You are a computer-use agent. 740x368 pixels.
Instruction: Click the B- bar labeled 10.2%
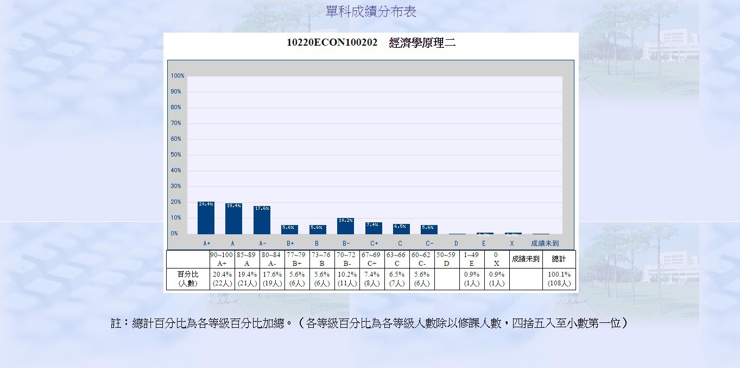click(345, 226)
